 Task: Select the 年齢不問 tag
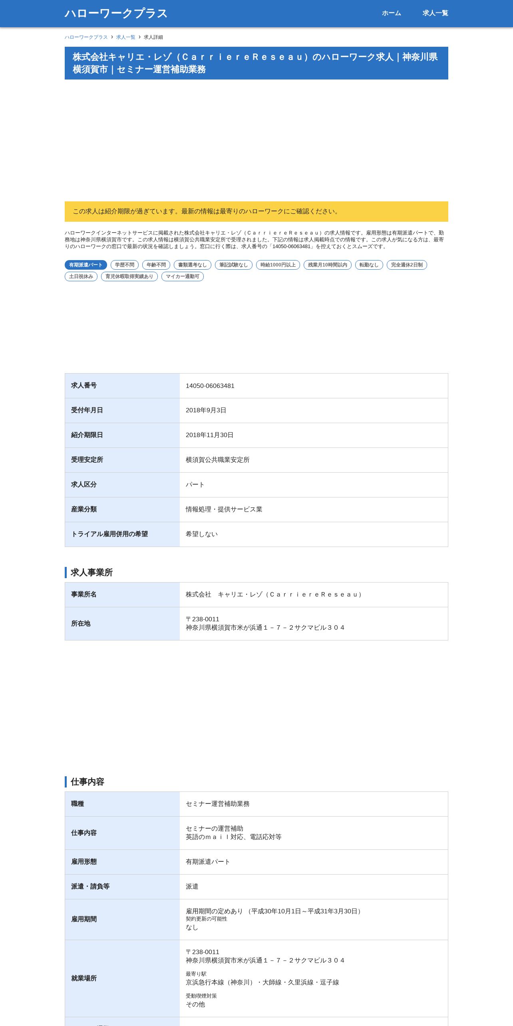[156, 265]
